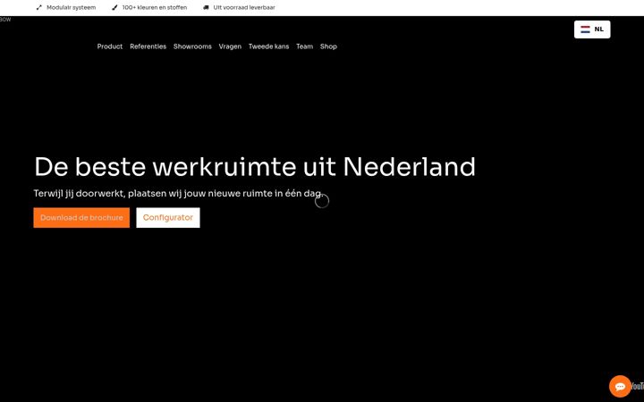The width and height of the screenshot is (644, 402).
Task: Click the 100+ kleuren en stoffen text
Action: pyautogui.click(x=155, y=7)
